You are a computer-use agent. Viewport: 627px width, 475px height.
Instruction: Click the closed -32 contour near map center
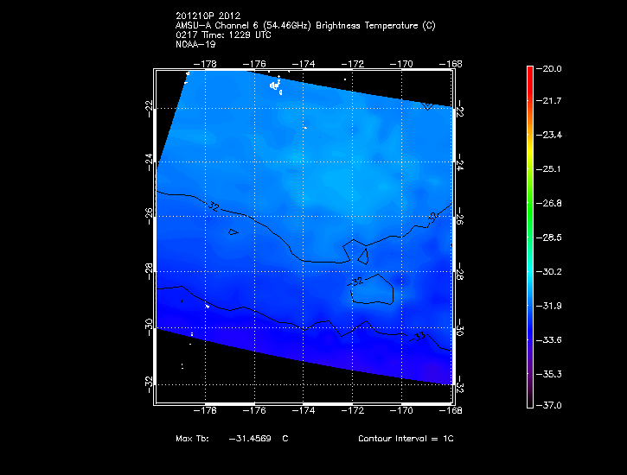click(373, 289)
